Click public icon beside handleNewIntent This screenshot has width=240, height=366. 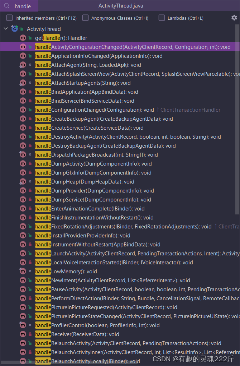pyautogui.click(x=30, y=280)
